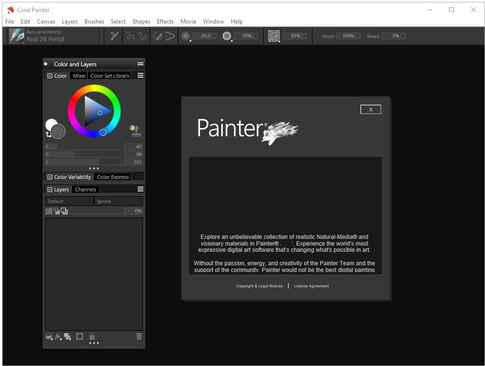Open the Brushes menu
485x366 pixels.
pos(94,22)
